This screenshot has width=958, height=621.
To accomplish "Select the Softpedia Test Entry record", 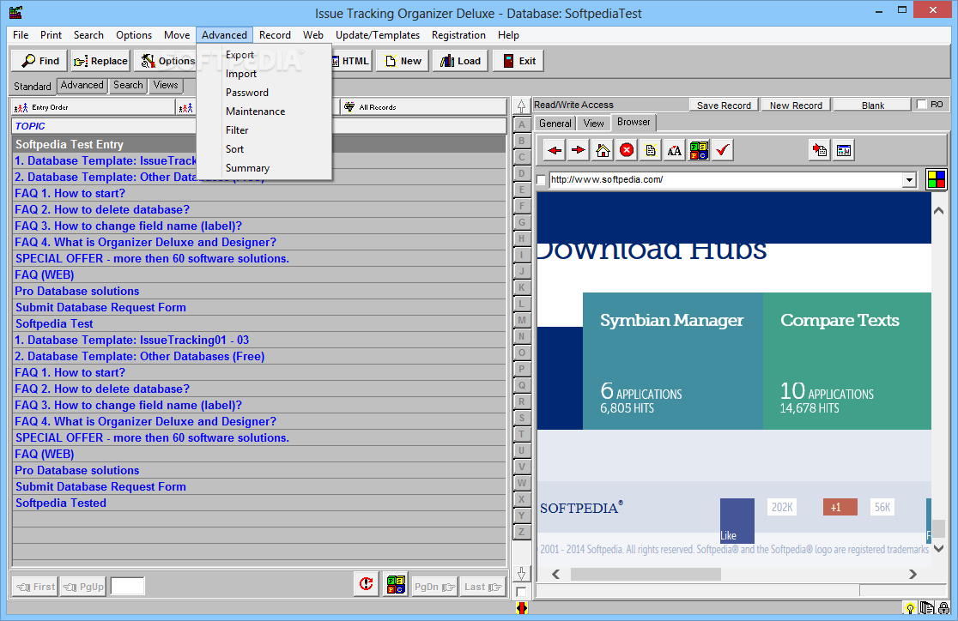I will pos(259,145).
